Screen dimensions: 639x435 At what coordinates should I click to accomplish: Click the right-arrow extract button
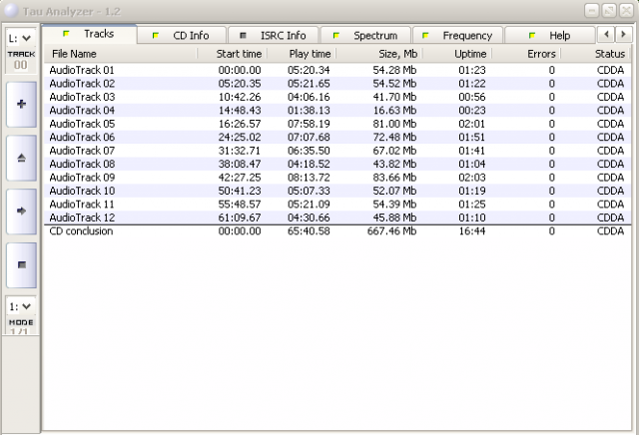coord(22,212)
